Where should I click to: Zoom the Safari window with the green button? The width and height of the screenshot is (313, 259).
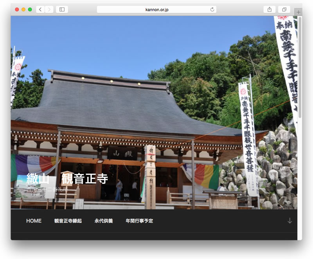click(x=30, y=9)
